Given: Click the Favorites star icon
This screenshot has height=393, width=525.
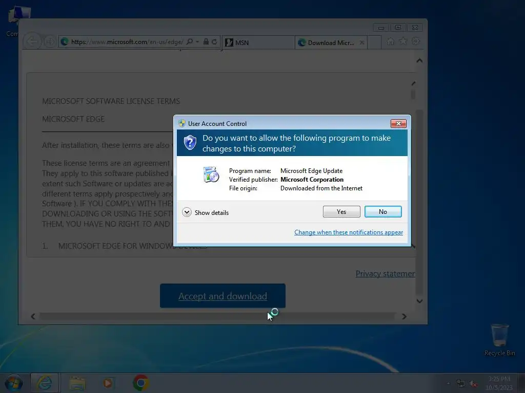Looking at the screenshot, I should (403, 41).
